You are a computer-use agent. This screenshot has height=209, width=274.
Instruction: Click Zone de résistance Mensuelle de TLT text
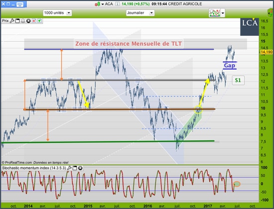[129, 44]
